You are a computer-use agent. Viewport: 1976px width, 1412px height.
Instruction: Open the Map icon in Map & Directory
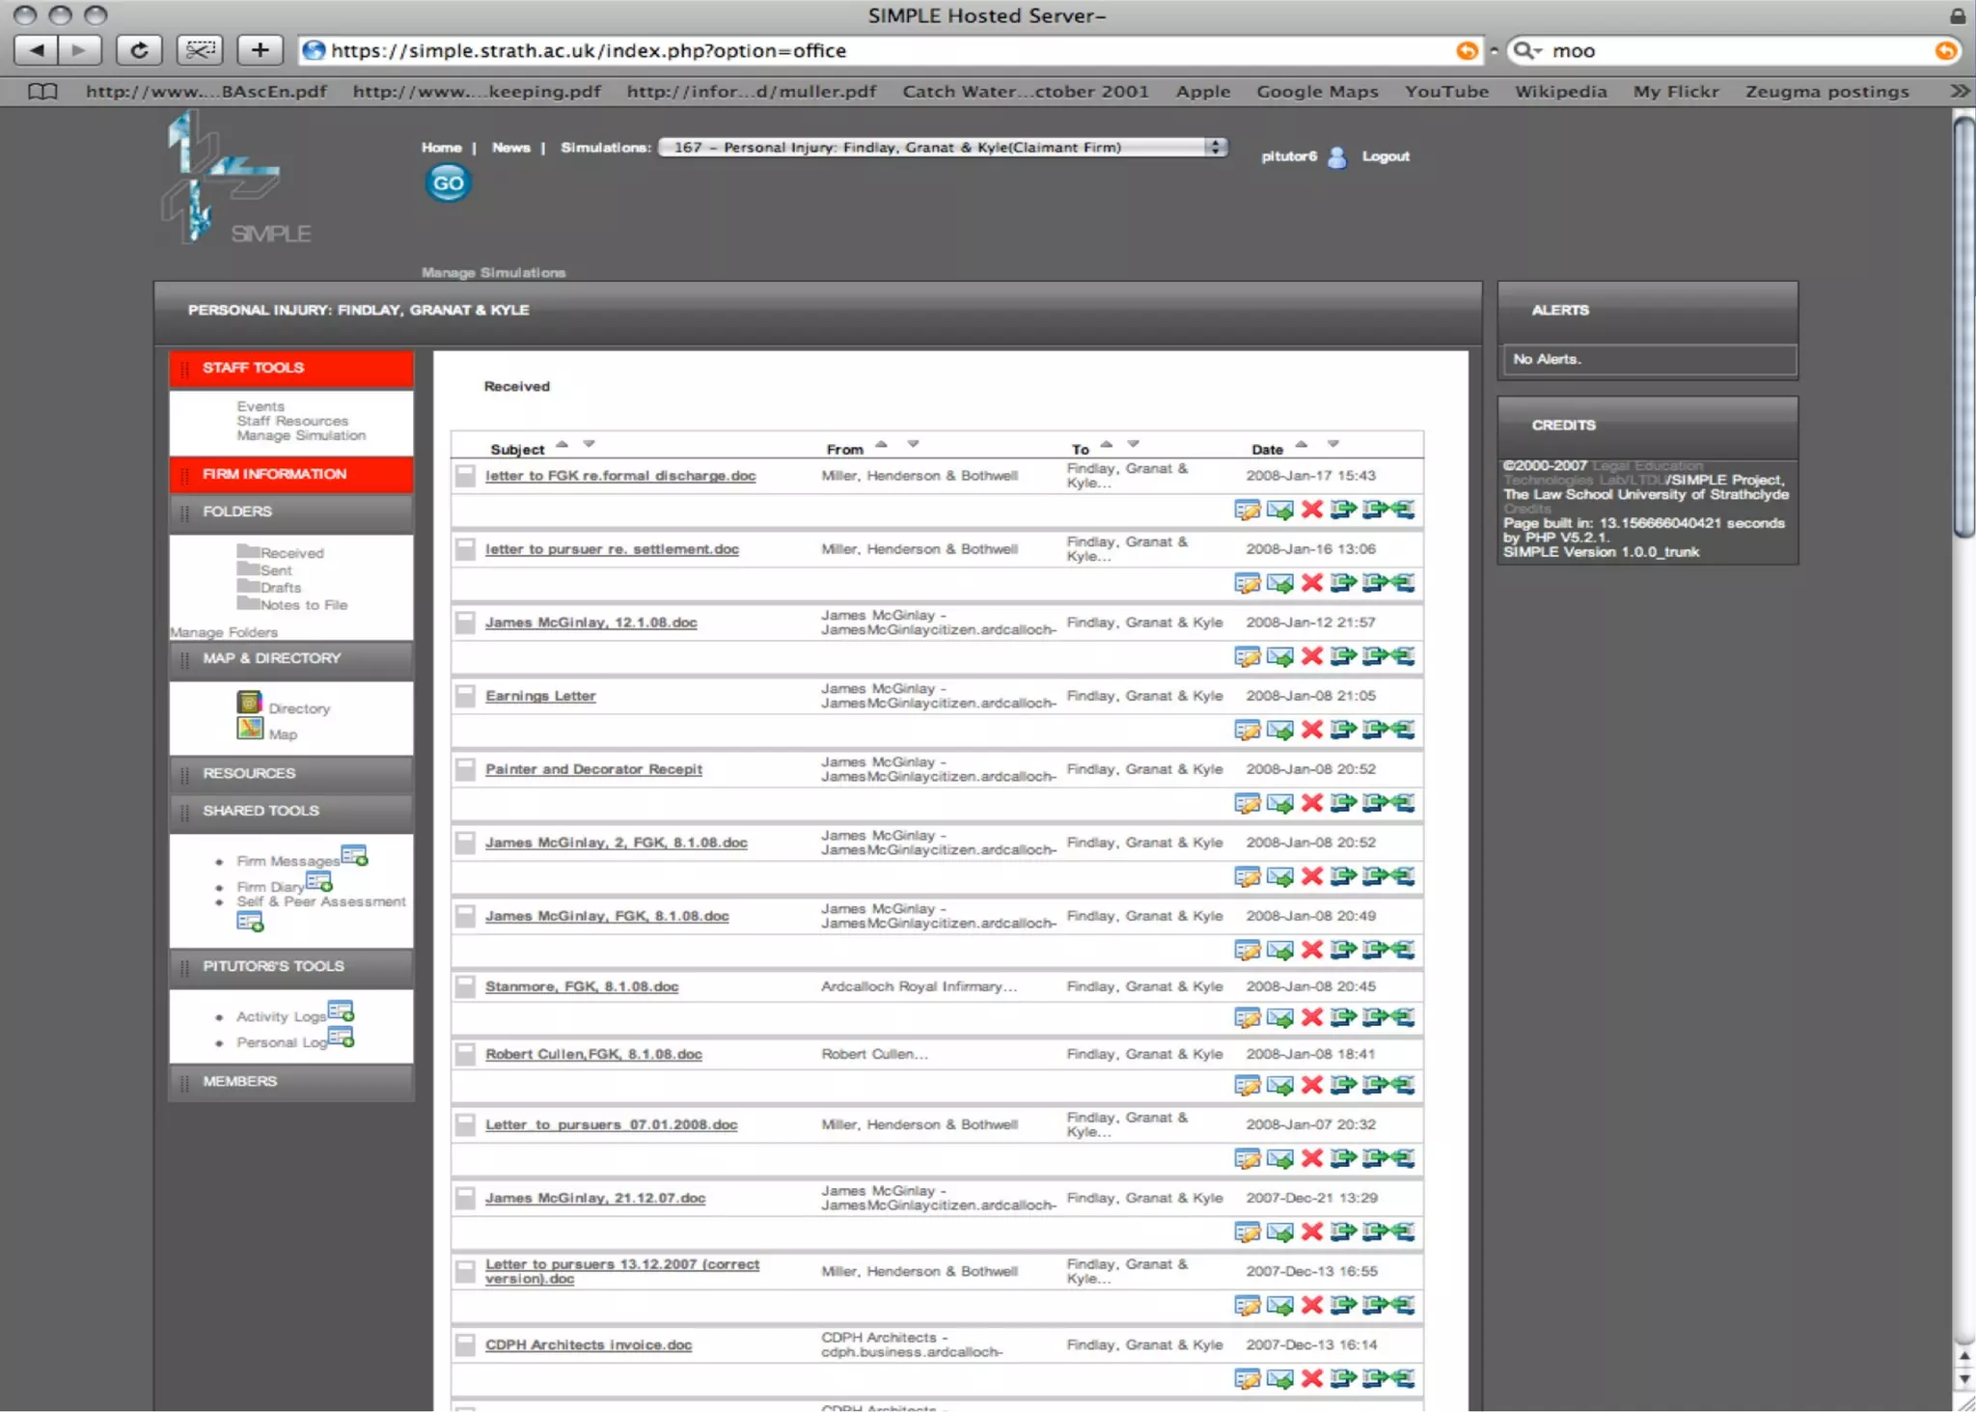coord(250,729)
